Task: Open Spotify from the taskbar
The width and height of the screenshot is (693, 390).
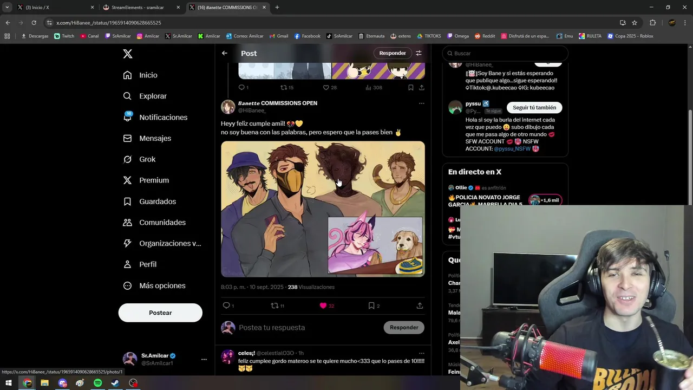Action: 97,383
